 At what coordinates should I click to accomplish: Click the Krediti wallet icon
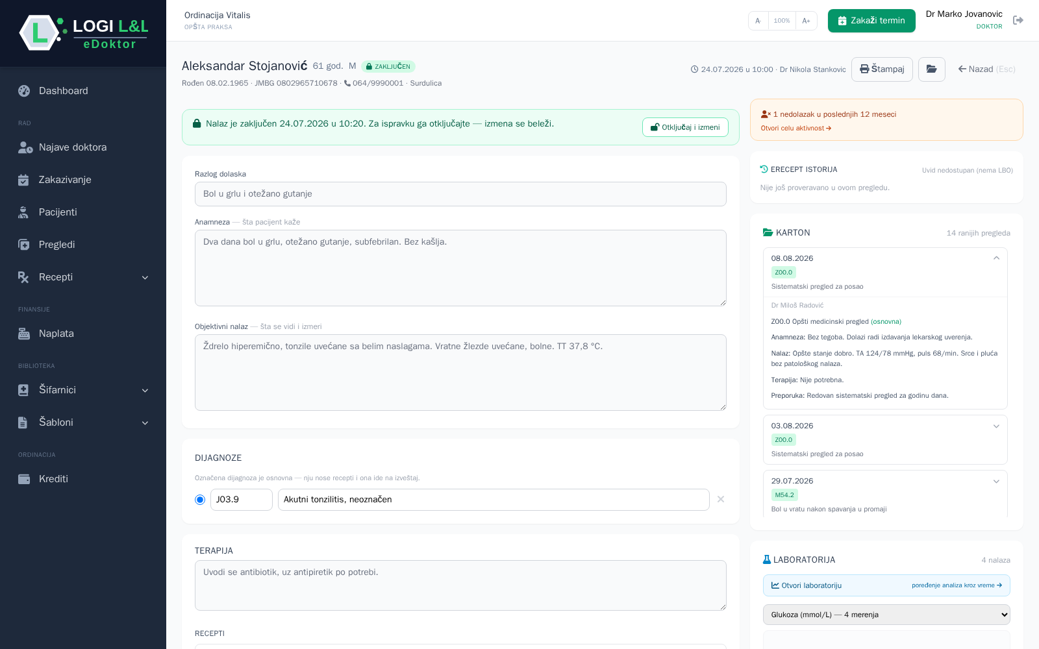pyautogui.click(x=24, y=479)
